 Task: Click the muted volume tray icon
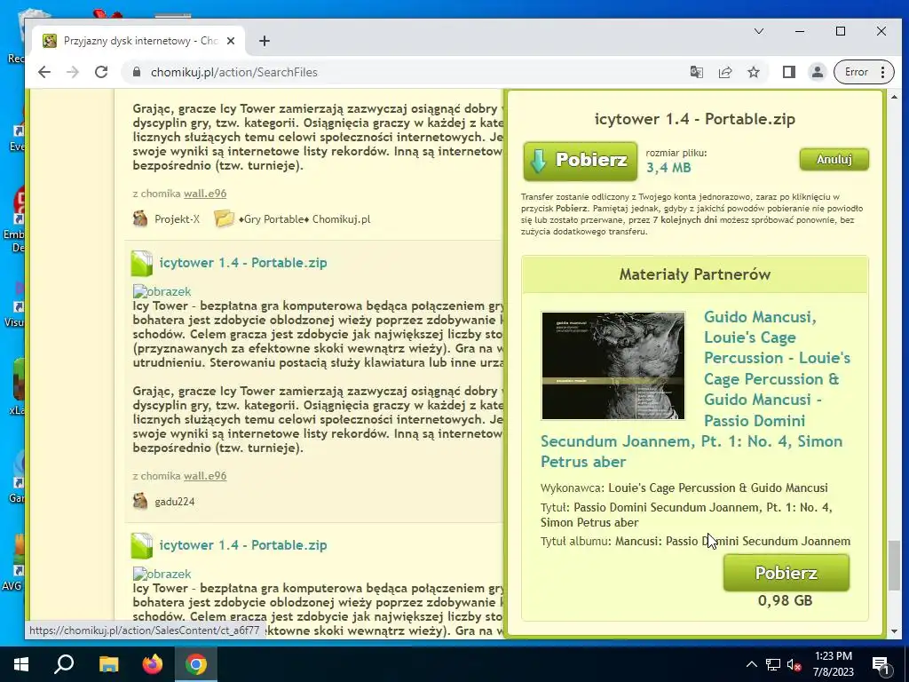coord(794,664)
